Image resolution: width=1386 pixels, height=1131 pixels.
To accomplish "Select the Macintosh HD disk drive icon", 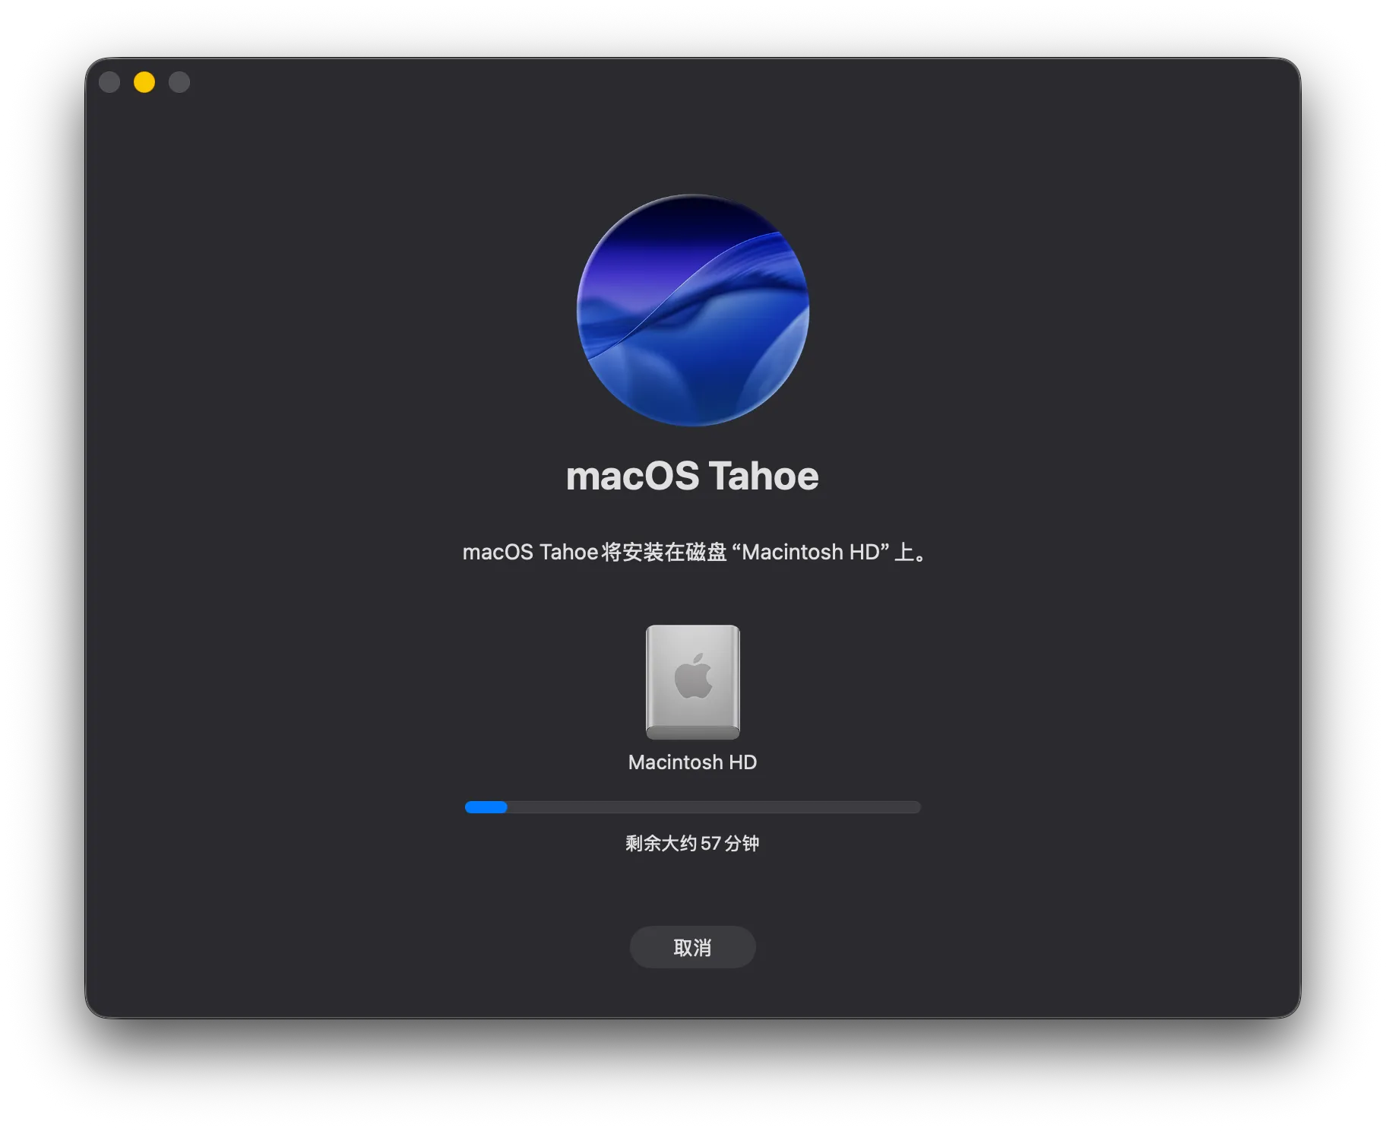I will coord(692,682).
